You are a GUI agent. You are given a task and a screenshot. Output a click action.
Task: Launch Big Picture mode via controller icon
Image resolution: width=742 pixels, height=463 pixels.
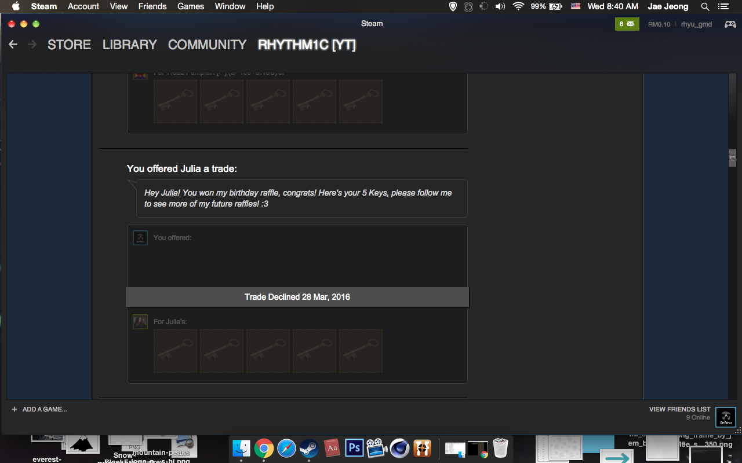[x=730, y=24]
